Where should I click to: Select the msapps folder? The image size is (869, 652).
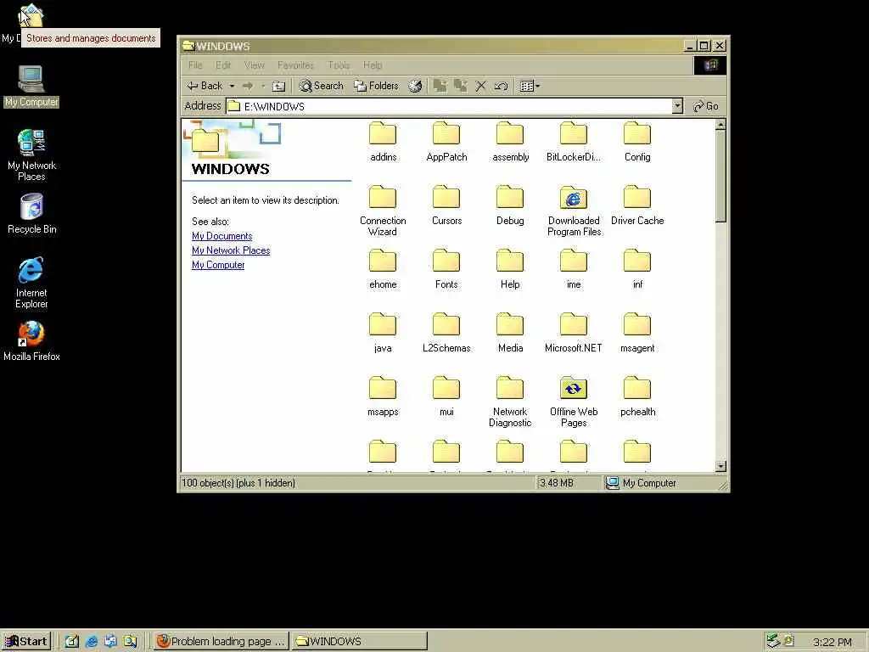(x=383, y=397)
